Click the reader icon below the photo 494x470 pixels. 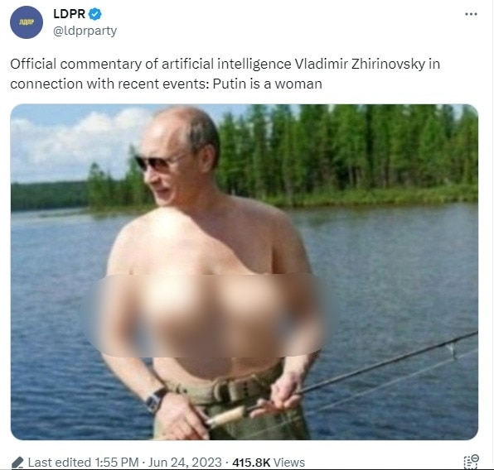(472, 462)
